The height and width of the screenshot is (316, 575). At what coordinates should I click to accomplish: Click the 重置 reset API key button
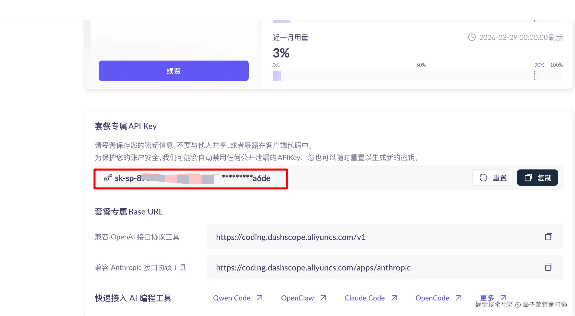point(493,178)
